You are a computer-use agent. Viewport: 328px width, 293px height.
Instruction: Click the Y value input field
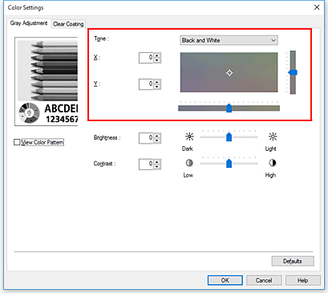pos(146,84)
